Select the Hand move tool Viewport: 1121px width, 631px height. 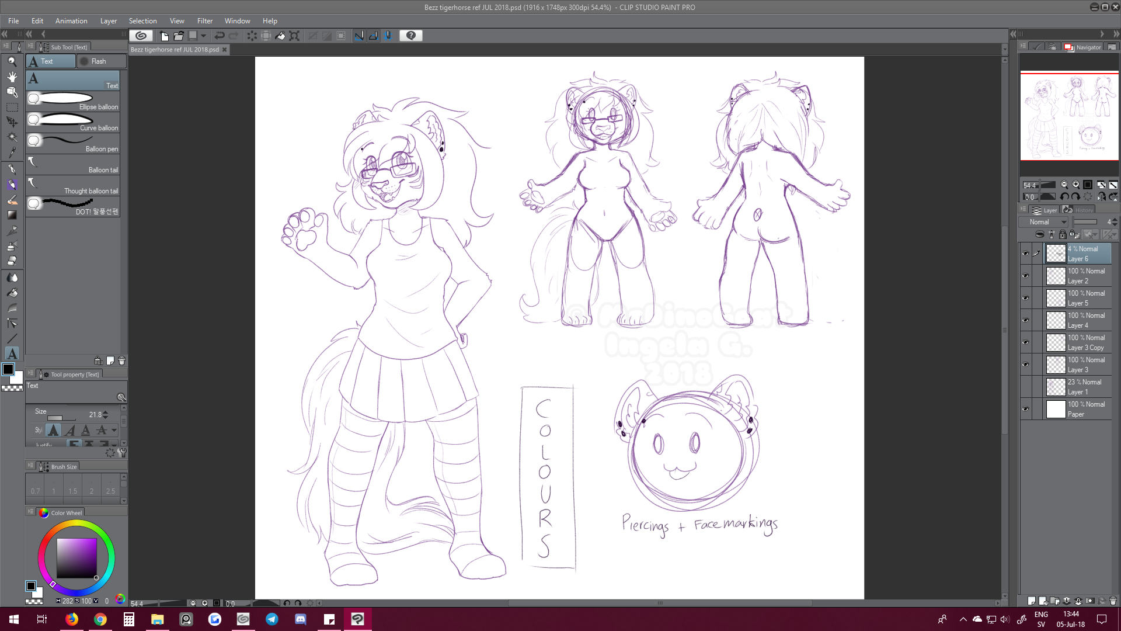coord(12,77)
